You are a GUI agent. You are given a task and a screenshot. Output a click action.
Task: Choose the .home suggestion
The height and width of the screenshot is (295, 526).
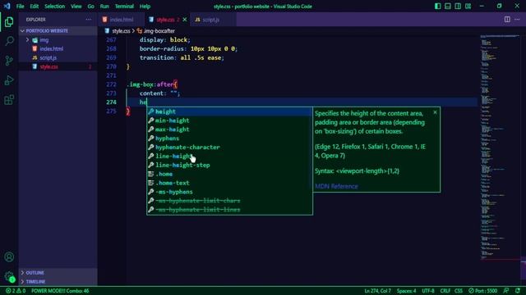tap(229, 174)
